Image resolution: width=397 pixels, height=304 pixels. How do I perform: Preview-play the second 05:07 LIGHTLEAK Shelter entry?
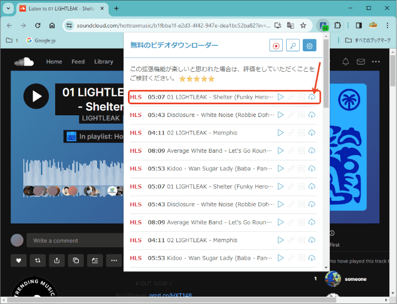point(281,186)
